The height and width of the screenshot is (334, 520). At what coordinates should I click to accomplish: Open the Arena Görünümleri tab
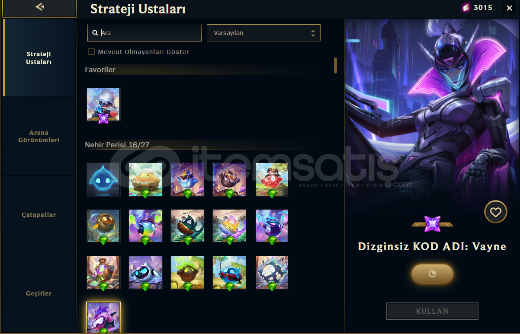click(x=39, y=136)
